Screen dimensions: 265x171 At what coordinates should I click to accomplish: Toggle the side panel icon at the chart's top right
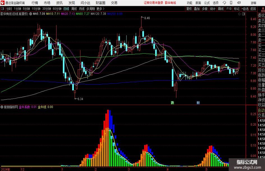pyautogui.click(x=243, y=14)
